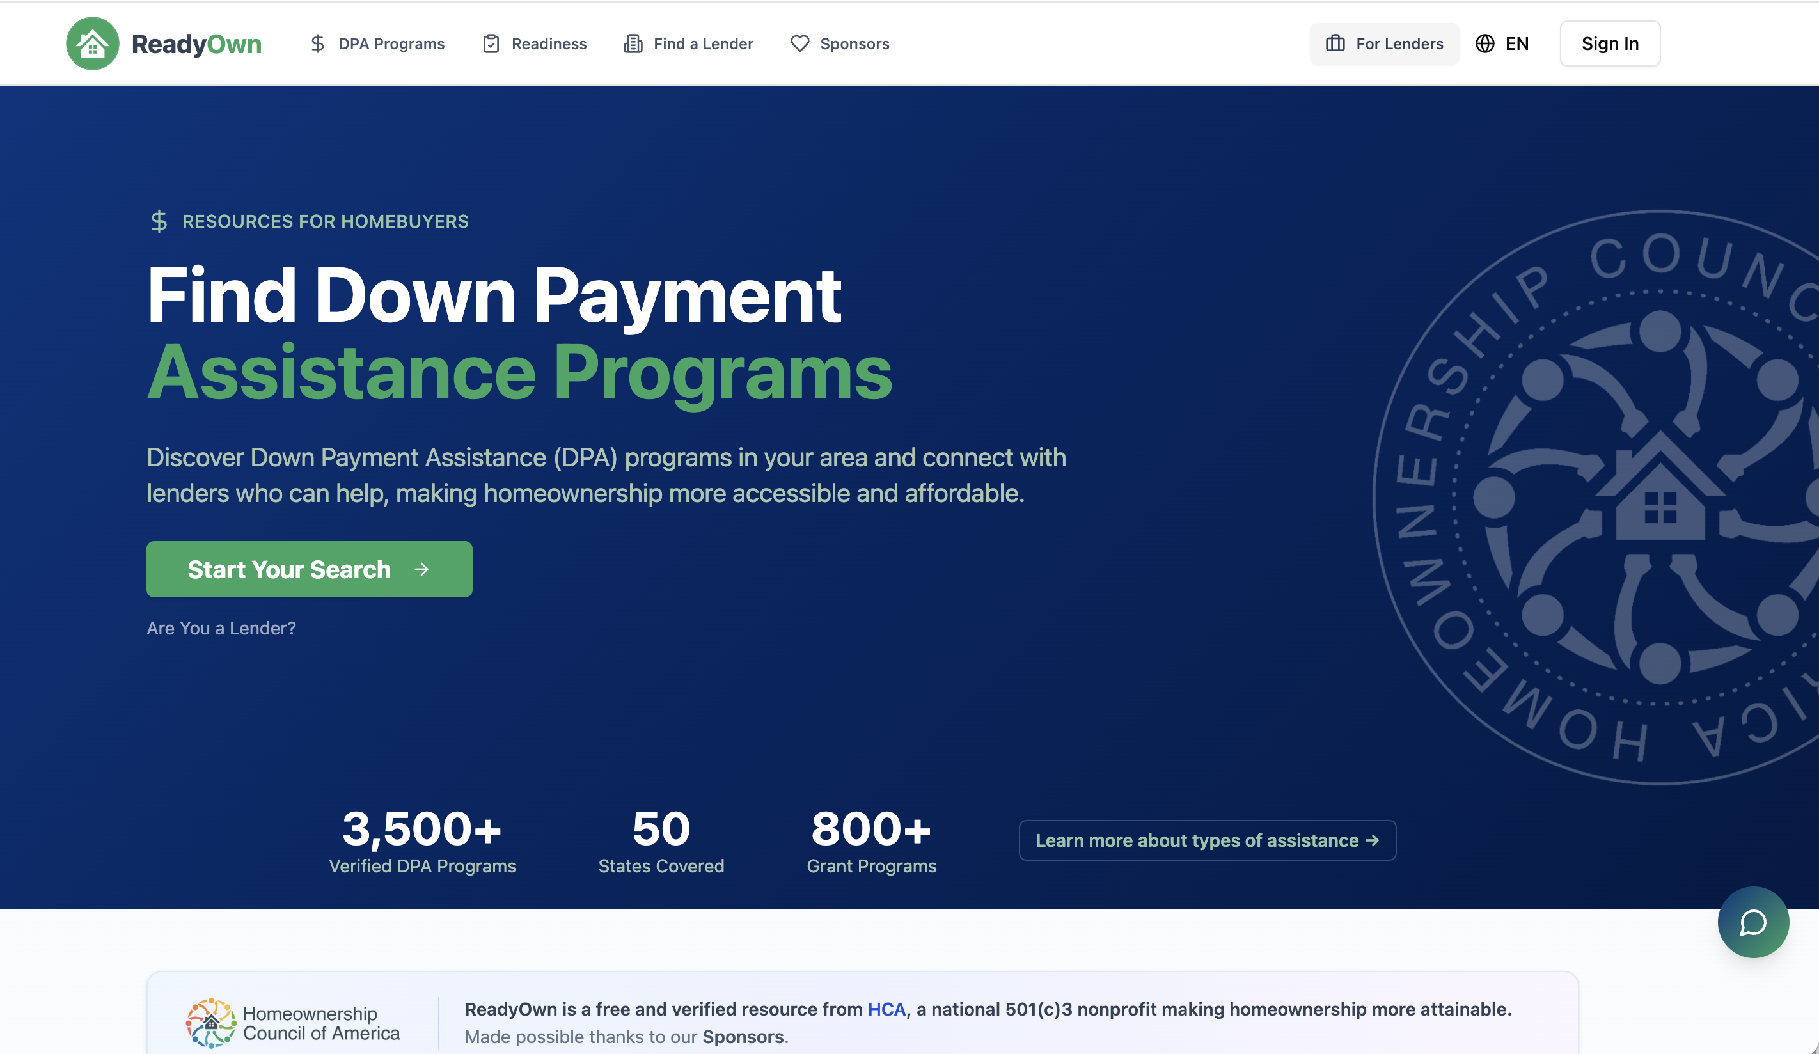The height and width of the screenshot is (1054, 1819).
Task: Open the HCA link in banner text
Action: [886, 1009]
